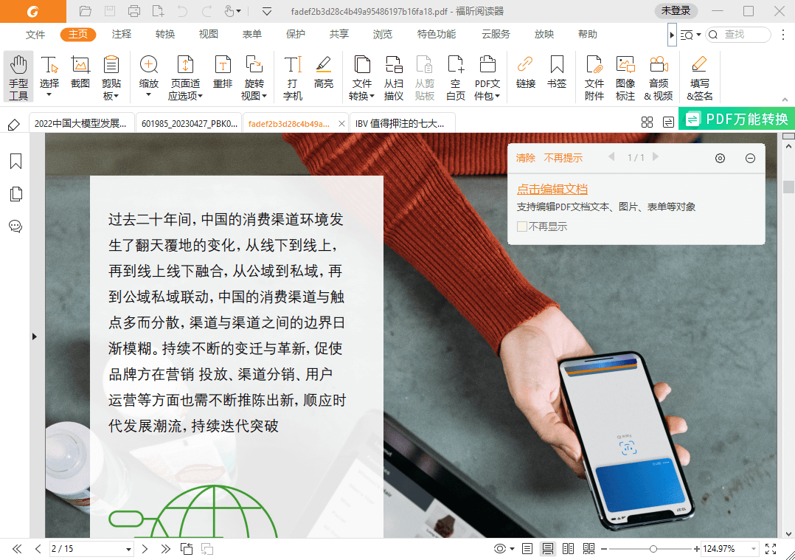Open the advanced search dropdown arrow
The image size is (795, 560).
(698, 35)
